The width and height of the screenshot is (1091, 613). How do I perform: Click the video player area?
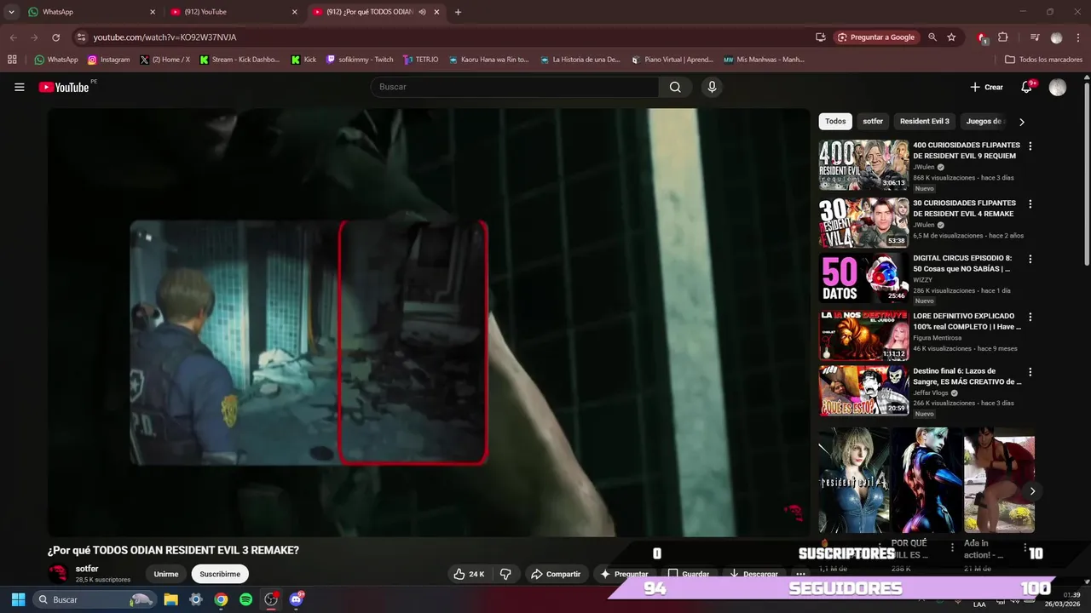(x=428, y=322)
